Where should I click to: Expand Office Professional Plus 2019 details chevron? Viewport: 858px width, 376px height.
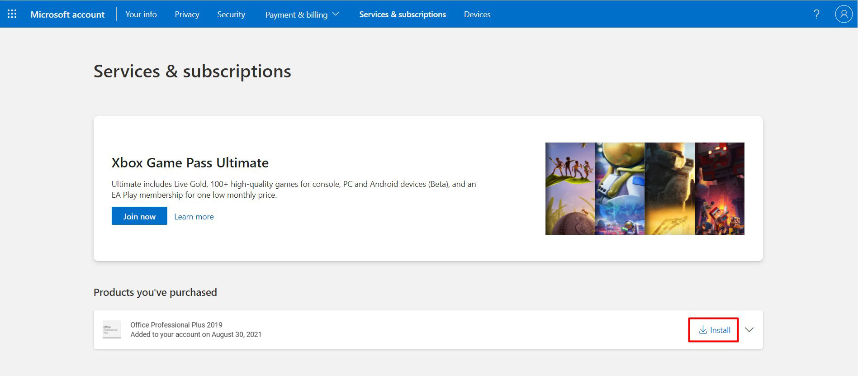point(749,330)
